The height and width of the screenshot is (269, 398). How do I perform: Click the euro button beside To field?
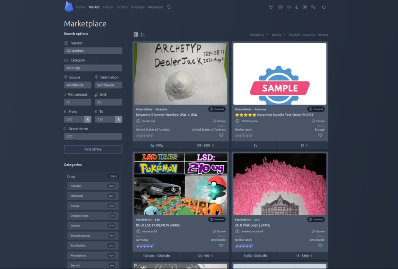click(119, 119)
